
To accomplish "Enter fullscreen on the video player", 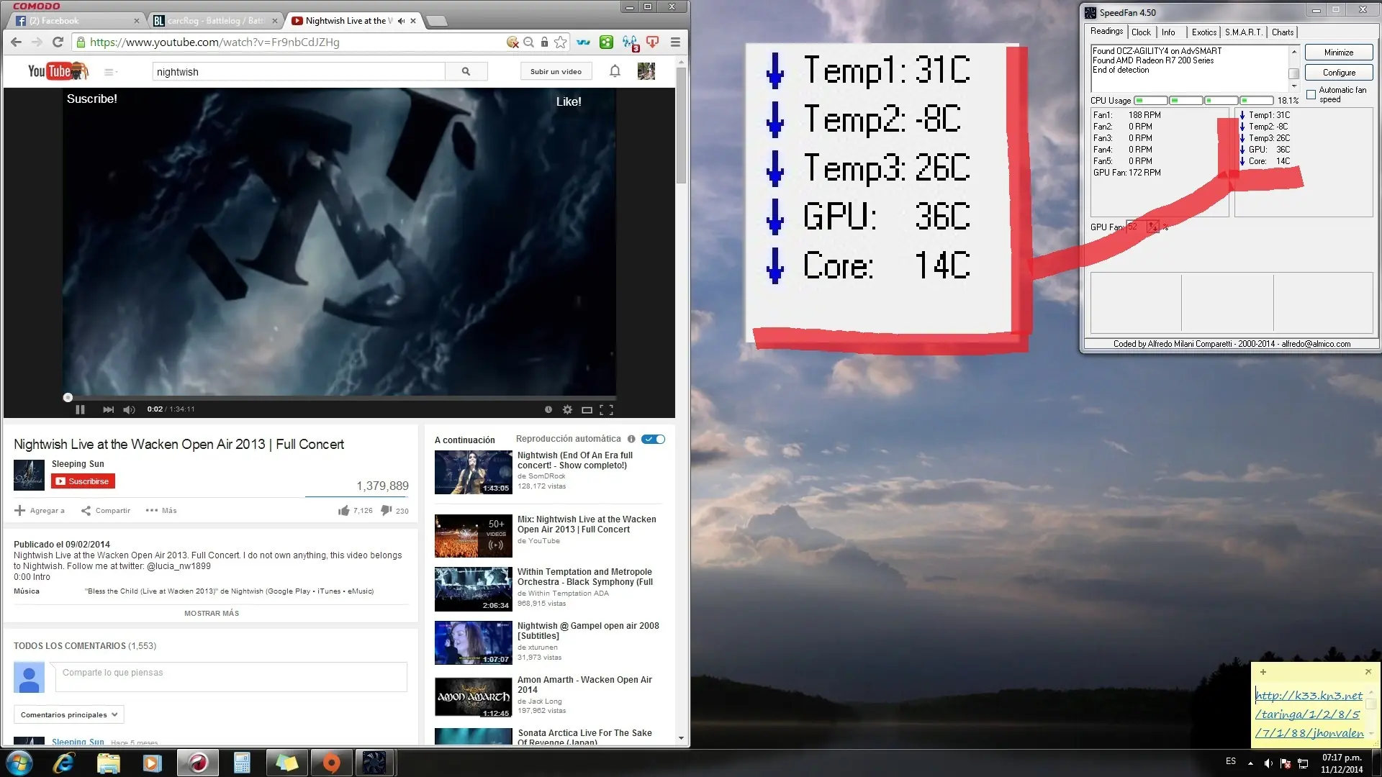I will (x=606, y=409).
